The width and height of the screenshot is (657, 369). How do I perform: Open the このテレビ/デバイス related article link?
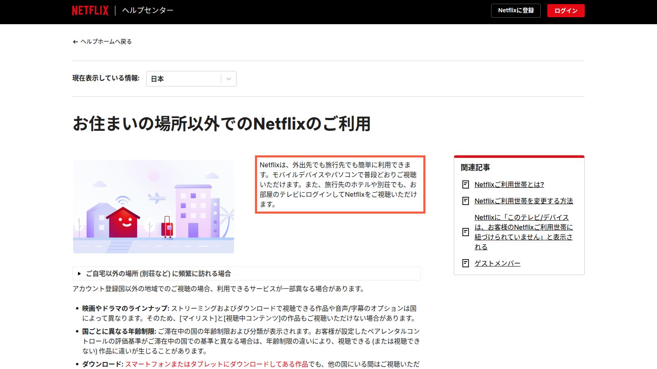click(524, 232)
